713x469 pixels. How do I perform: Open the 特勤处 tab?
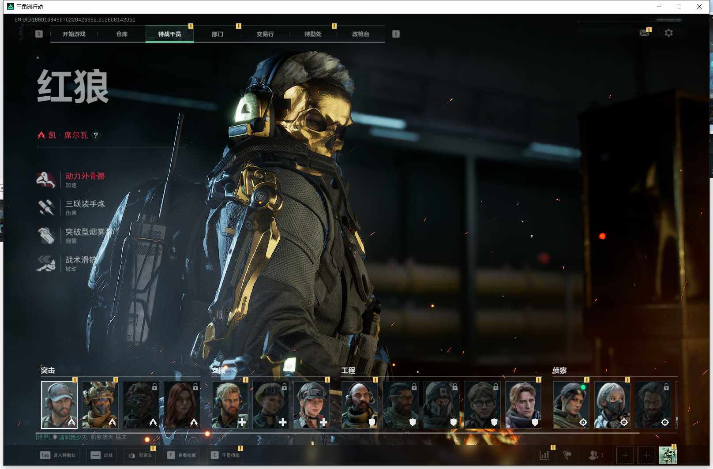click(x=313, y=34)
